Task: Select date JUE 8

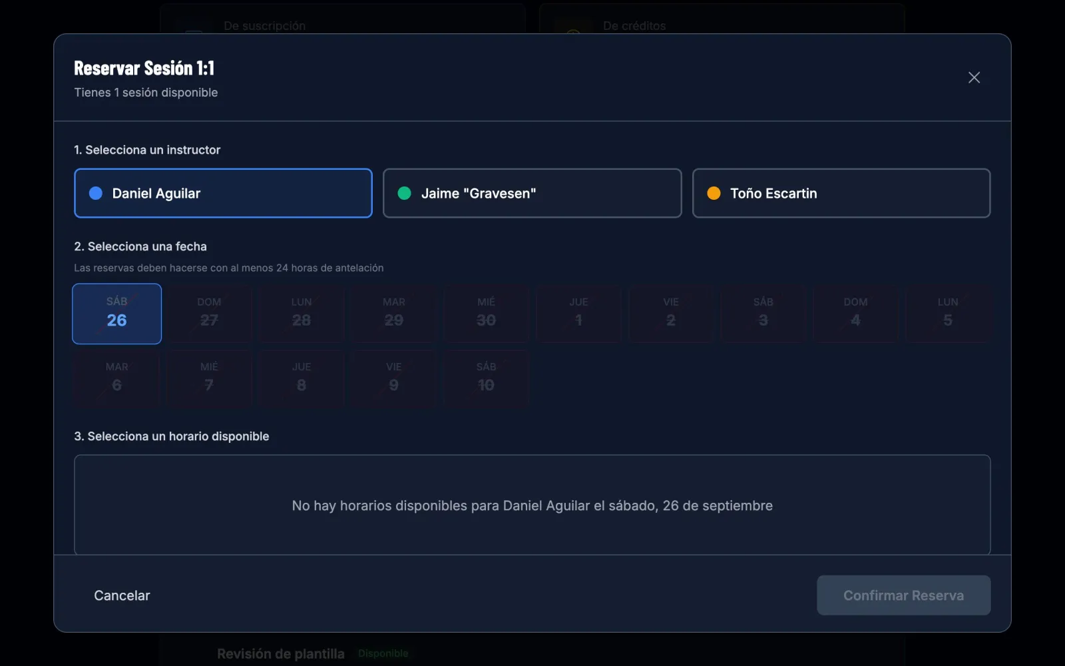Action: [302, 378]
